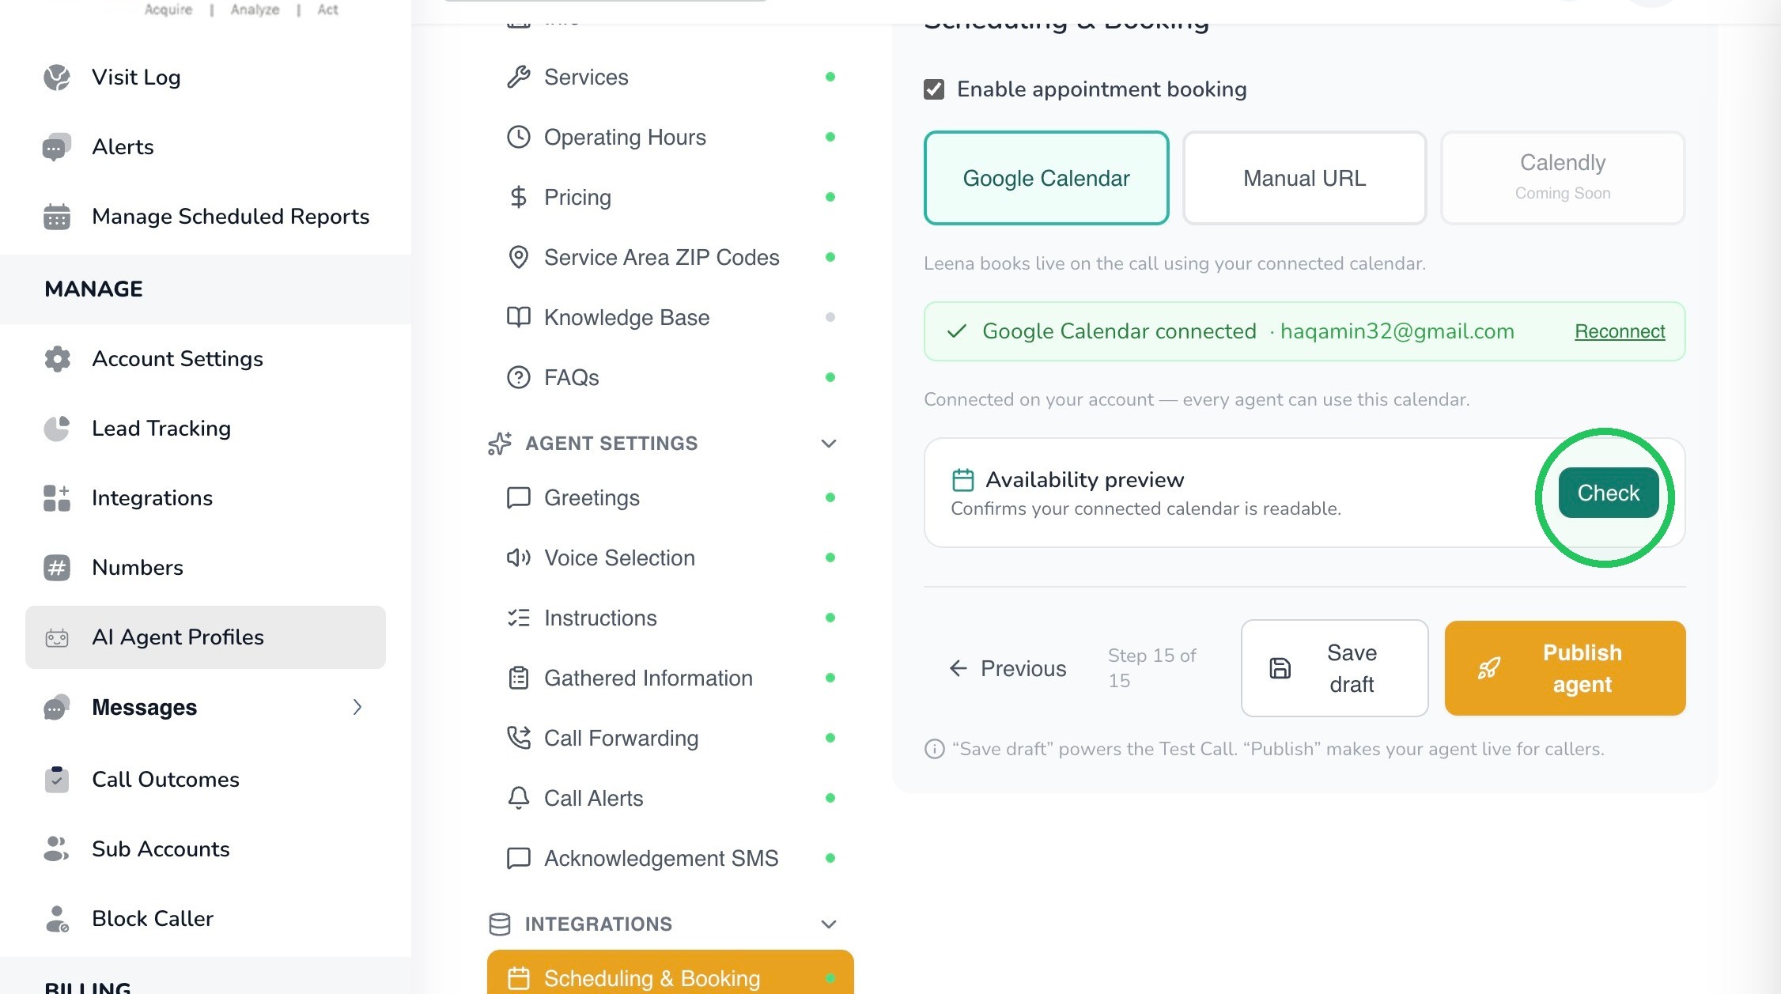Click the Services wrench icon
The height and width of the screenshot is (994, 1781).
pos(519,77)
